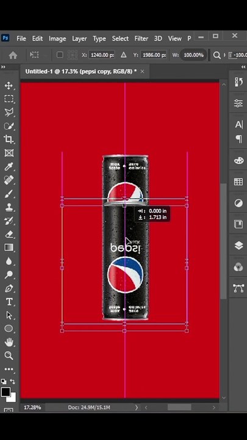Select the Rectangular Marquee tool
Screen dimensions: 247x440
coord(9,99)
